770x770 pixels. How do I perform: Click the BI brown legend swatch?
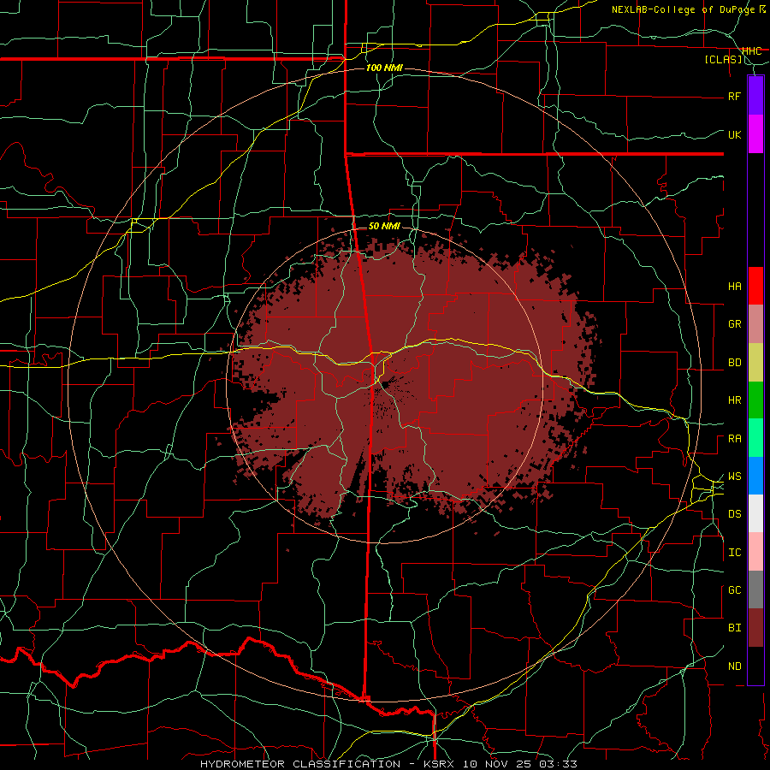tap(755, 628)
